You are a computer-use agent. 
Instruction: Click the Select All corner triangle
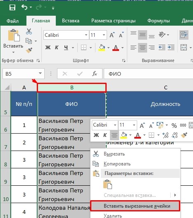(x=7, y=88)
